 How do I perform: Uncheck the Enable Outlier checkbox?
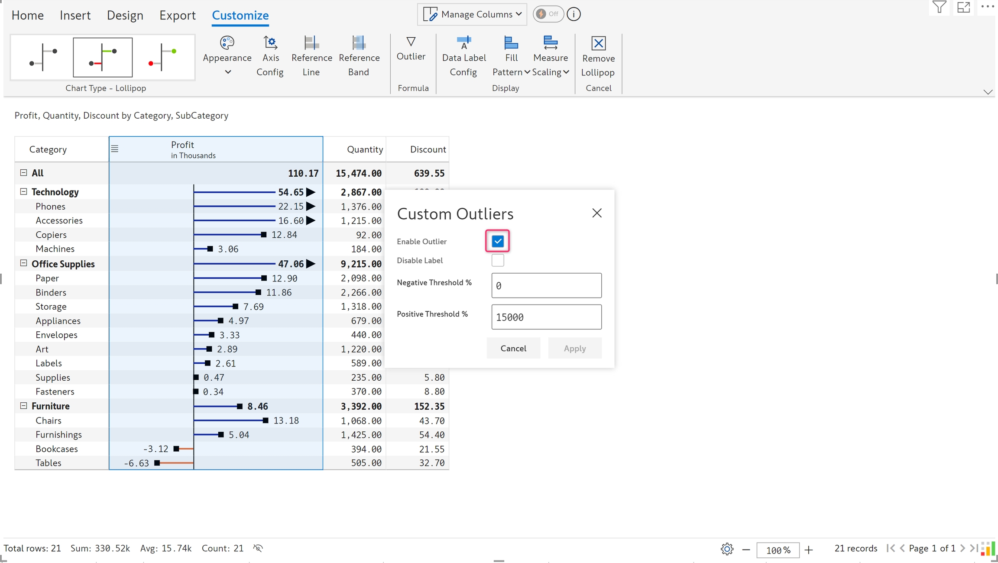[498, 241]
